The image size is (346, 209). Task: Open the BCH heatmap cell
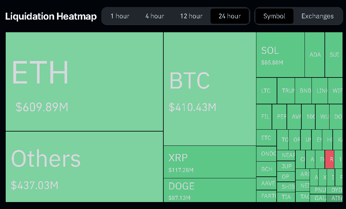pyautogui.click(x=267, y=169)
